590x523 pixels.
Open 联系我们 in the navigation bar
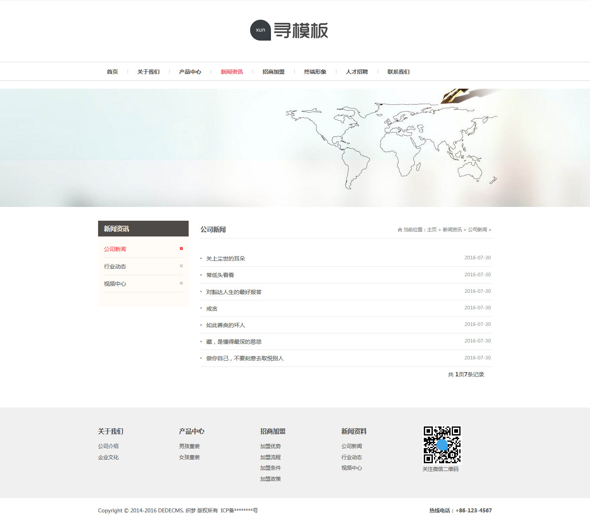pyautogui.click(x=399, y=72)
